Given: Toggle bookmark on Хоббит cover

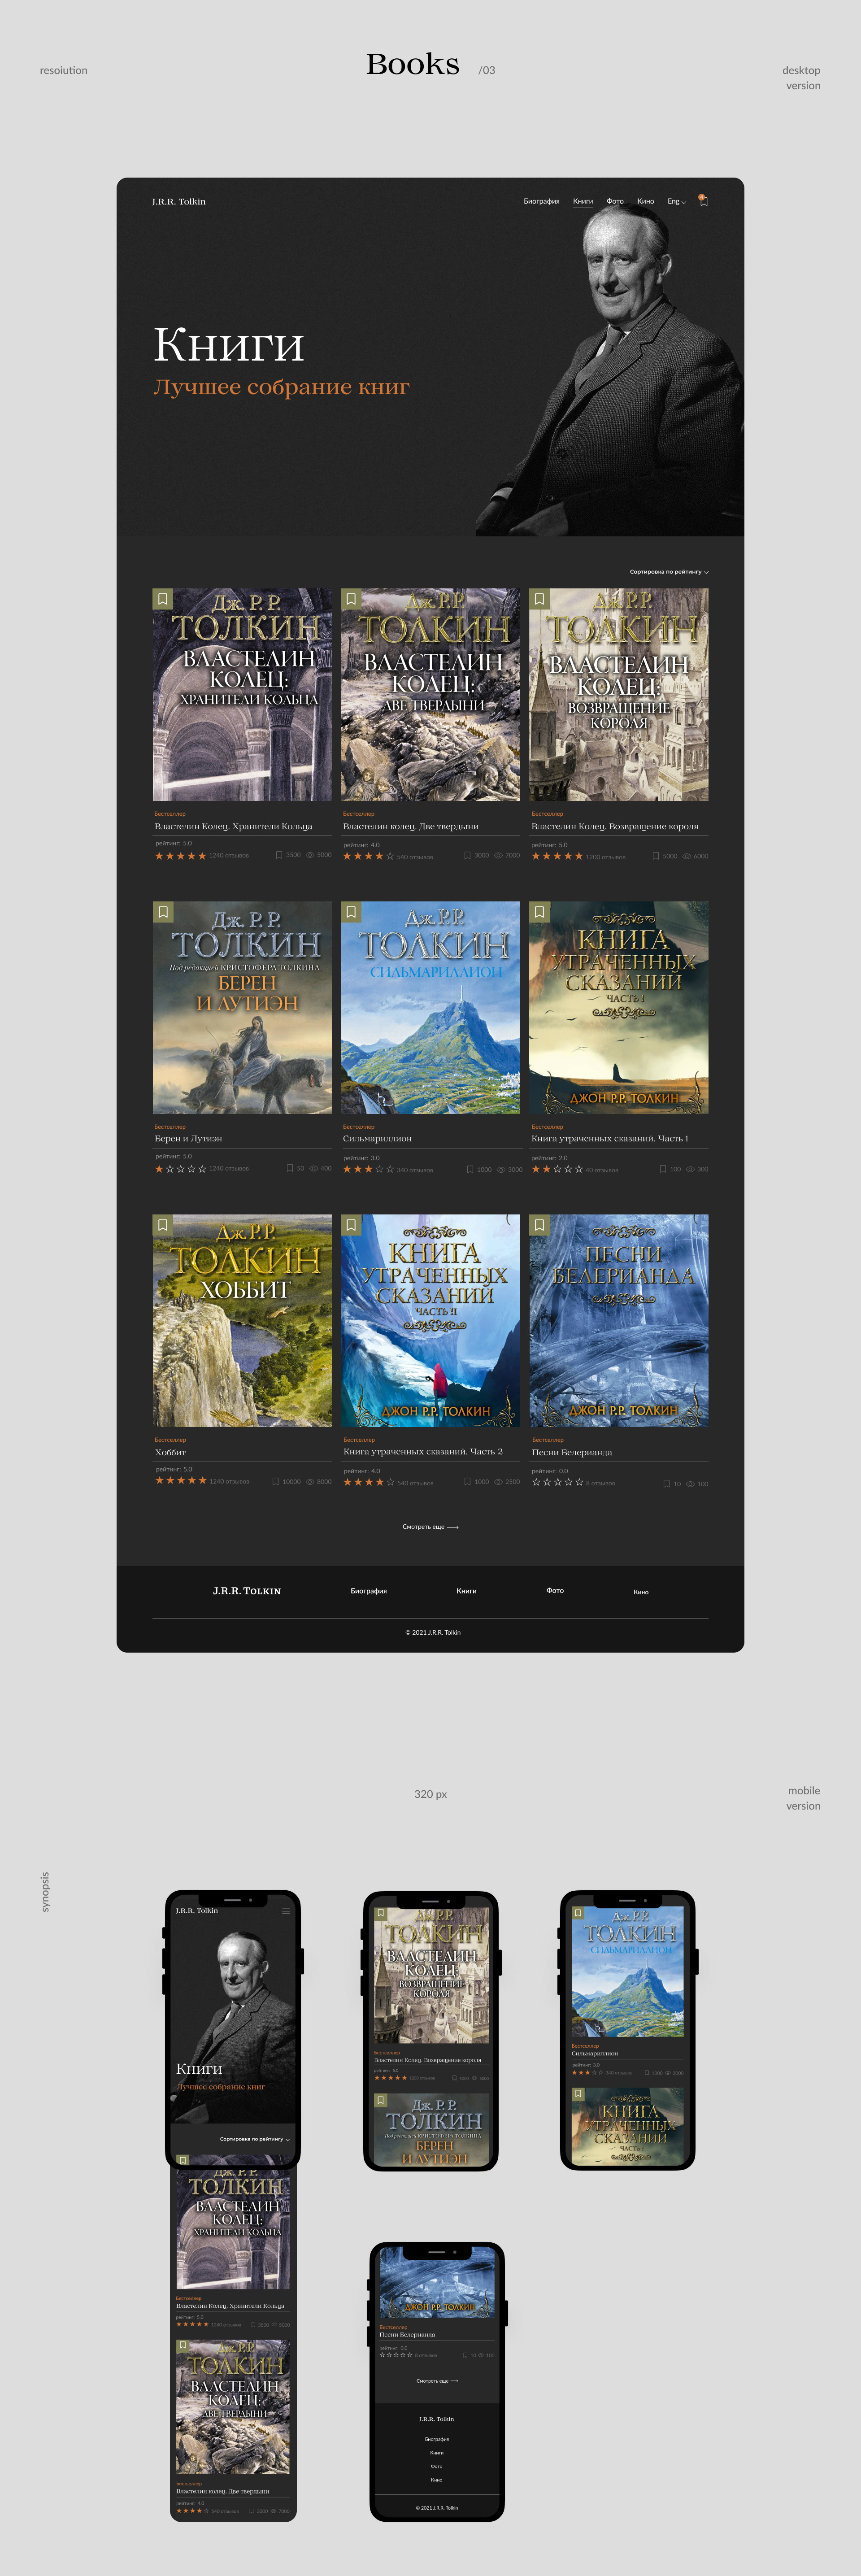Looking at the screenshot, I should pyautogui.click(x=163, y=1225).
